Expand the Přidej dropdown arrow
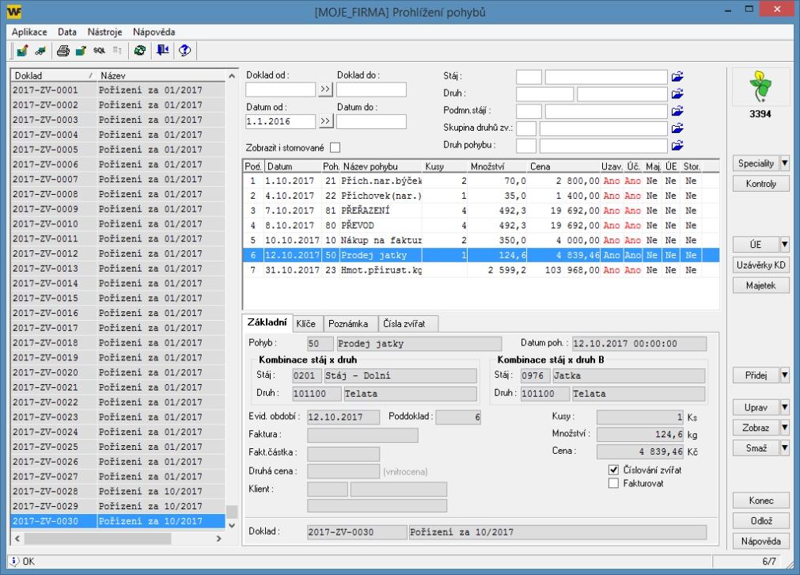The width and height of the screenshot is (800, 575). pyautogui.click(x=785, y=375)
